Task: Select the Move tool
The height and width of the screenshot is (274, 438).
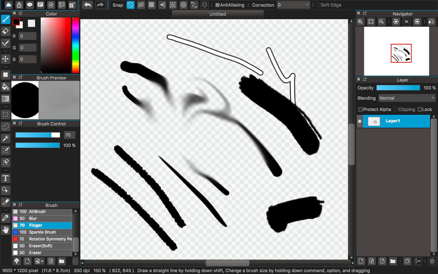Action: point(5,59)
